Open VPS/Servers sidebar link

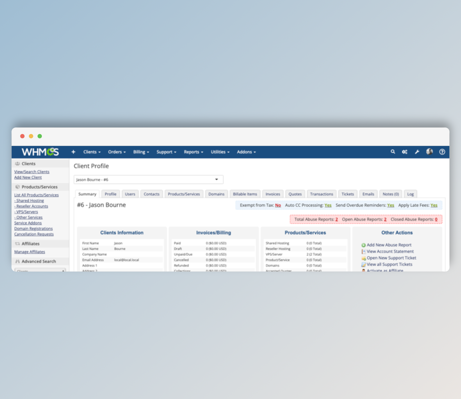(x=26, y=212)
